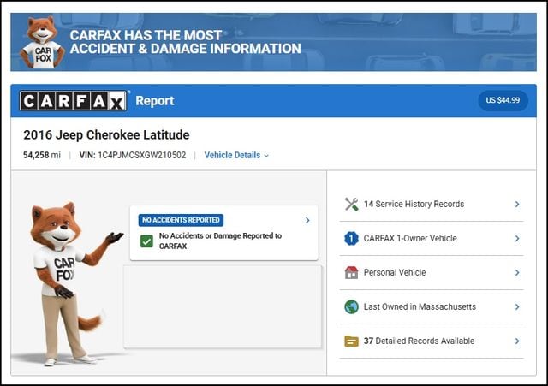Click the red house Personal Vehicle icon
Screen dimensions: 548x386
351,272
